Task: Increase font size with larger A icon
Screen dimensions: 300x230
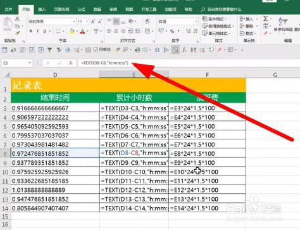Action: 93,22
